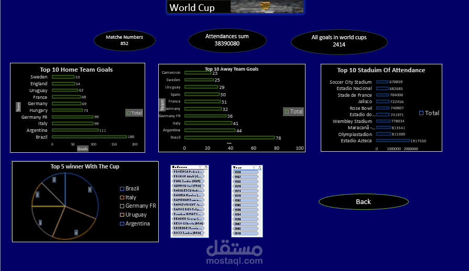Select the Attendances sum oval
Viewport: 469px width, 271px height.
[227, 40]
